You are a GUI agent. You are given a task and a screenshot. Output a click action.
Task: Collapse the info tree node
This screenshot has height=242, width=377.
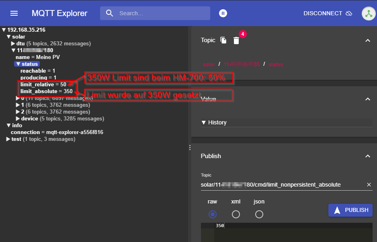point(9,125)
